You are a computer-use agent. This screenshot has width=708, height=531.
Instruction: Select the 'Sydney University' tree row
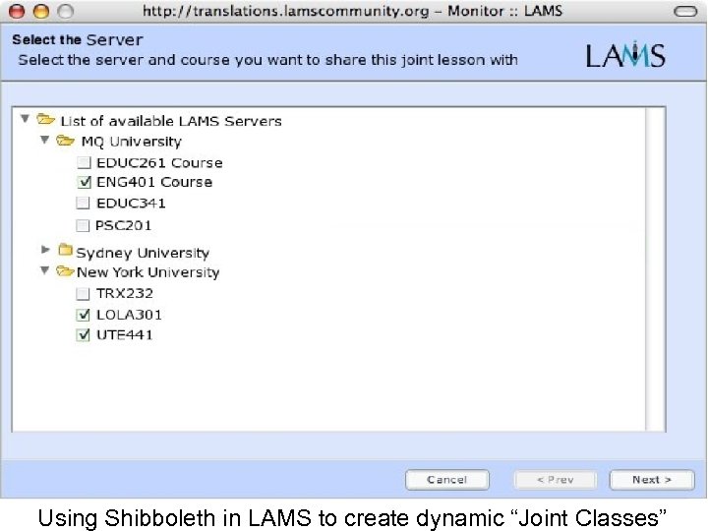coord(143,253)
